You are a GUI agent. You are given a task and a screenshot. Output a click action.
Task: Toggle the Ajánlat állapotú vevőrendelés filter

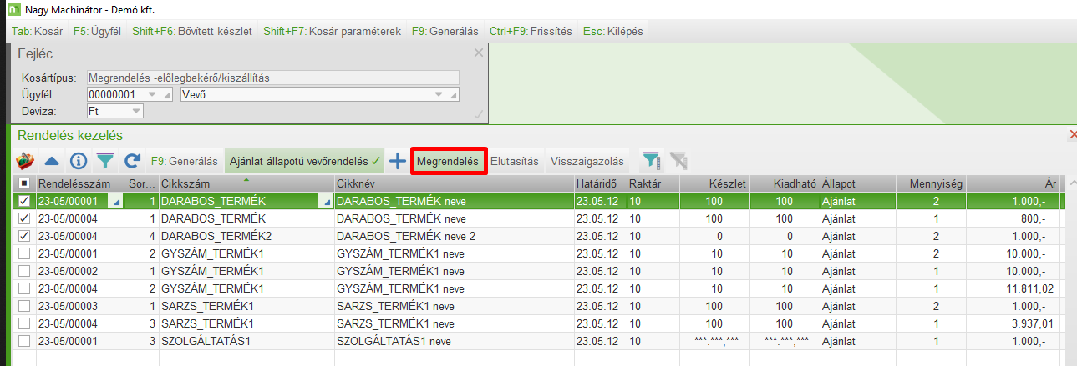(305, 161)
